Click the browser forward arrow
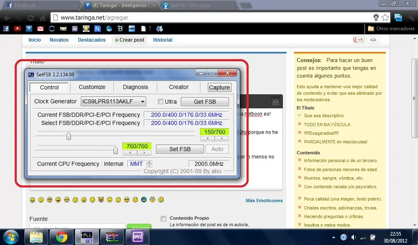Image resolution: width=418 pixels, height=245 pixels. pyautogui.click(x=19, y=18)
